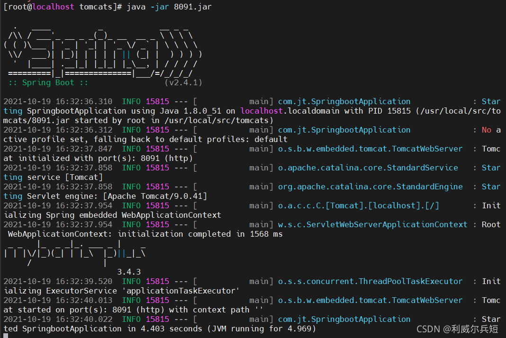This screenshot has height=338, width=506.
Task: Click 'o.a.c.c.C.[Tomcat].[localhost].[/]' logger name
Action: tap(359, 206)
